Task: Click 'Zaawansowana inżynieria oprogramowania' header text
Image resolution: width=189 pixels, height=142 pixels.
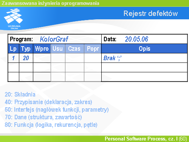Action: (50, 3)
